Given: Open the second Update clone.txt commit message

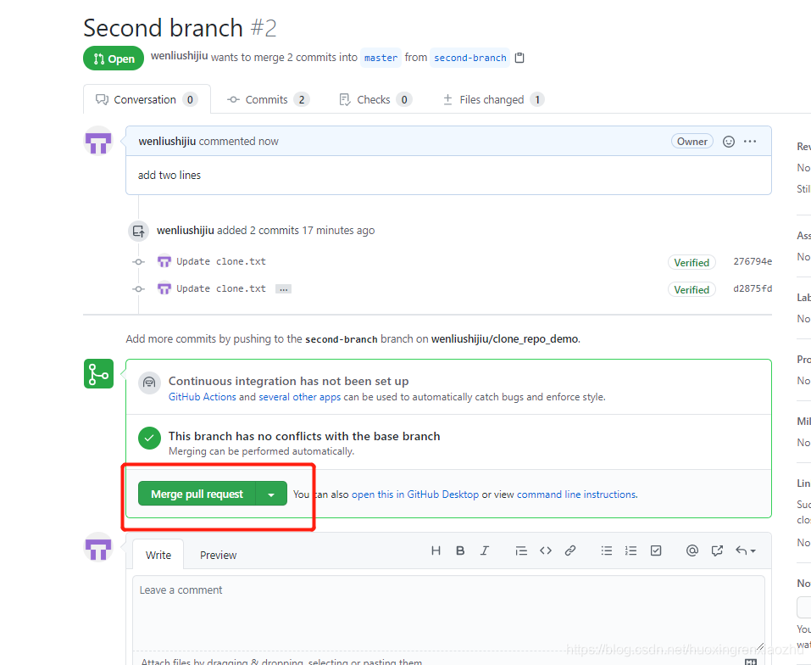Looking at the screenshot, I should 221,288.
